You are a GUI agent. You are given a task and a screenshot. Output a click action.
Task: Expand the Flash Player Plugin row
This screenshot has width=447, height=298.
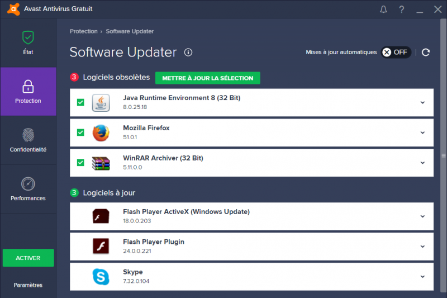point(422,246)
